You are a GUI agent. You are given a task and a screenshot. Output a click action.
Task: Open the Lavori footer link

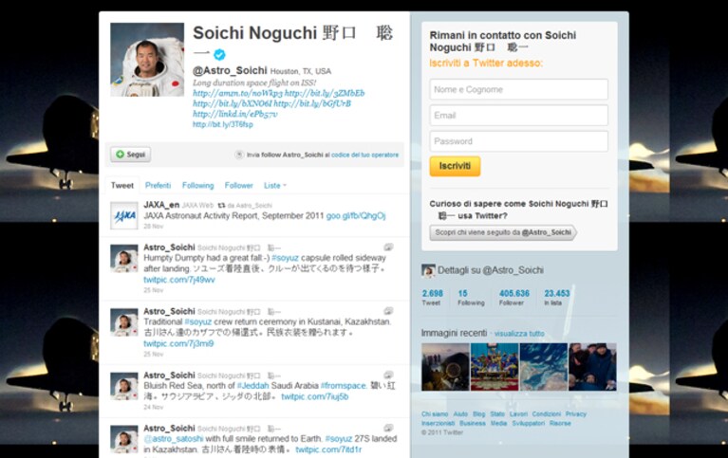pos(518,414)
